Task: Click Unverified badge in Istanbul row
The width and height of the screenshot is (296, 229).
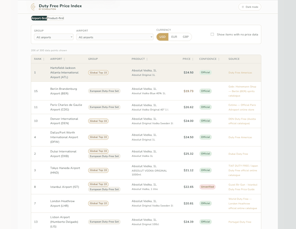Action: click(207, 187)
